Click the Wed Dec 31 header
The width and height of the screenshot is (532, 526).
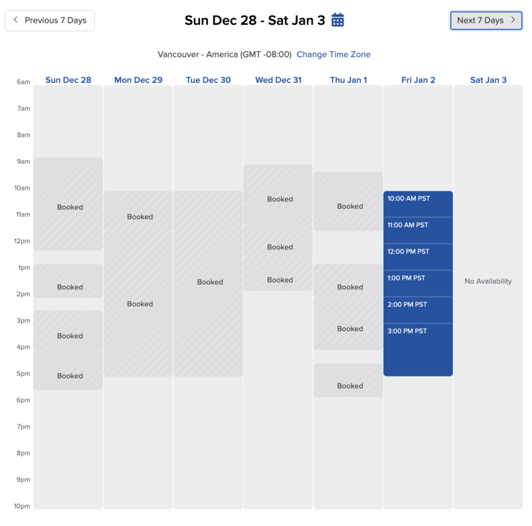[278, 80]
